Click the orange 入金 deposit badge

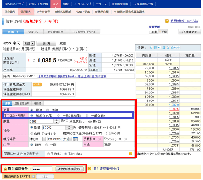click(37, 85)
